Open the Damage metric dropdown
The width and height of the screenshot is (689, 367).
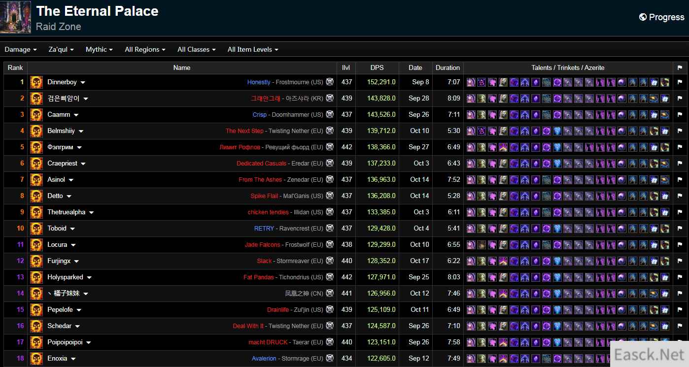tap(21, 50)
